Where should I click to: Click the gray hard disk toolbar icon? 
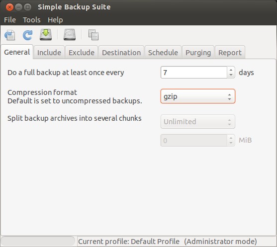70,35
